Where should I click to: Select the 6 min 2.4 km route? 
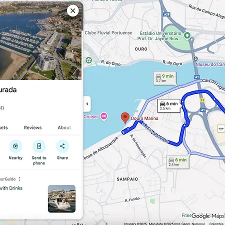(x=178, y=162)
